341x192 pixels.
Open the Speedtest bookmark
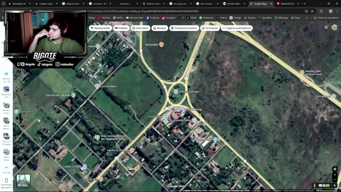(265, 18)
